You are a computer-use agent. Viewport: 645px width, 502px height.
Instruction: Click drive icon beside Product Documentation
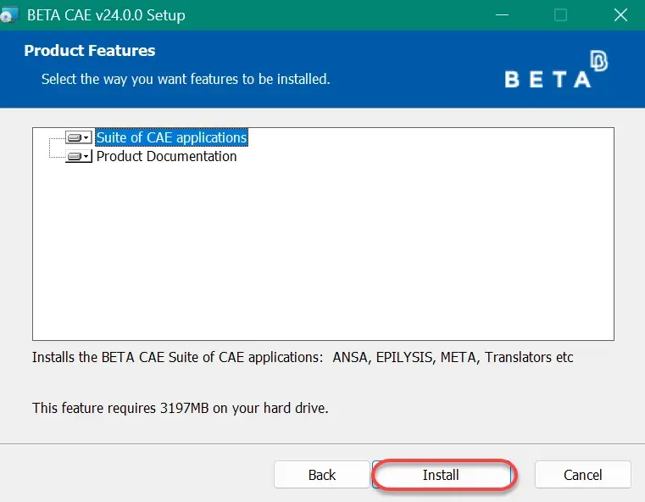75,157
